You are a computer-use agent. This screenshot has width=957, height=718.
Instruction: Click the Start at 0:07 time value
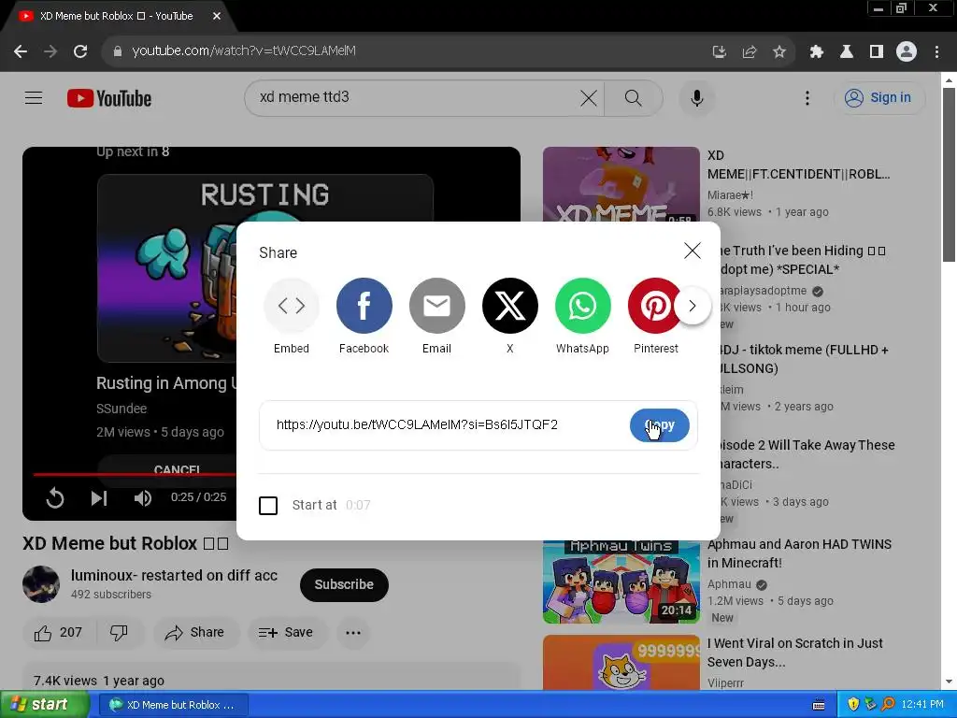(x=358, y=505)
